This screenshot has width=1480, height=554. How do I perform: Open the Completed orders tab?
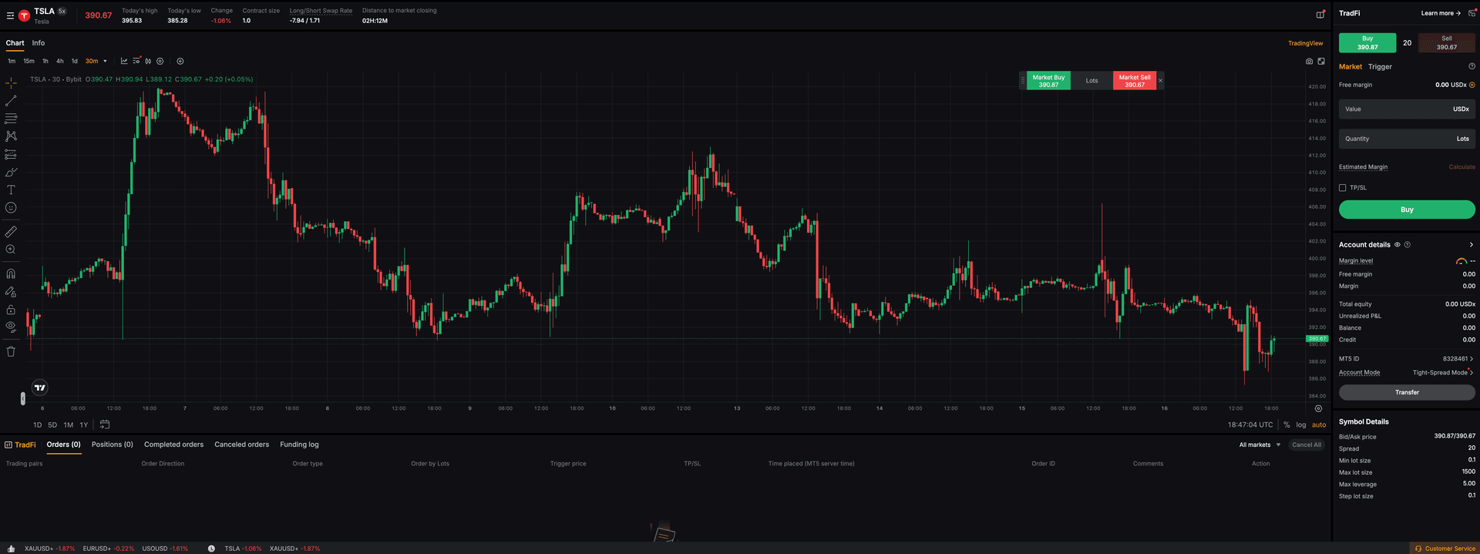pos(174,445)
